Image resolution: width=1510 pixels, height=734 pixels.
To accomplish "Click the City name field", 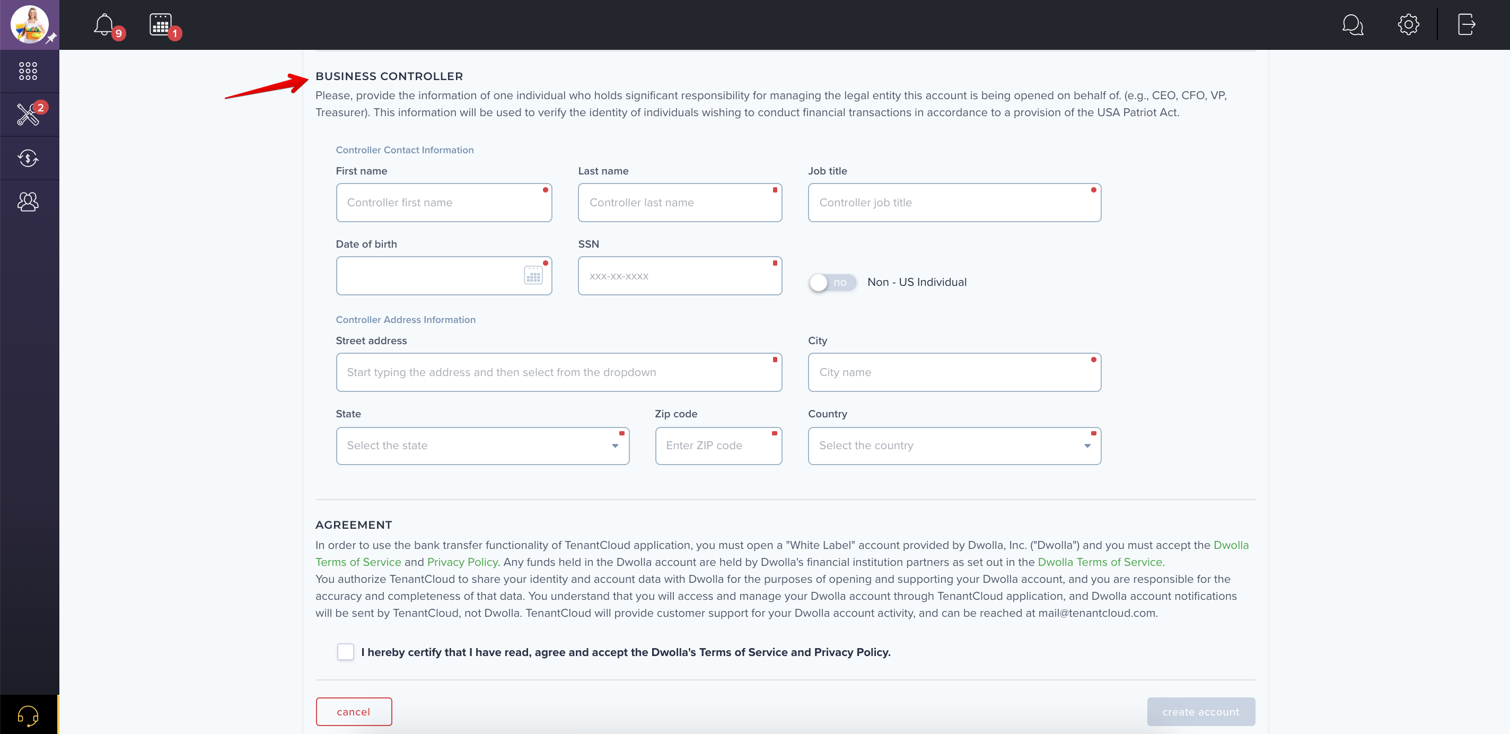I will 954,372.
